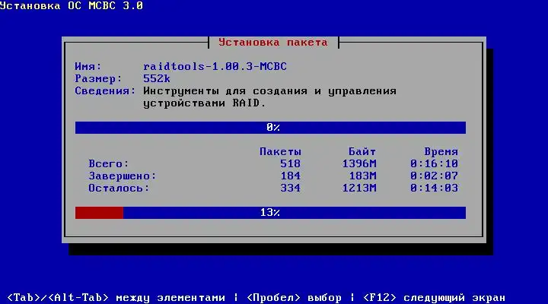Click description line 'Инструменты для создания и управления'

[269, 91]
